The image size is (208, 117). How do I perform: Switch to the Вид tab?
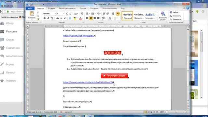pos(123,8)
